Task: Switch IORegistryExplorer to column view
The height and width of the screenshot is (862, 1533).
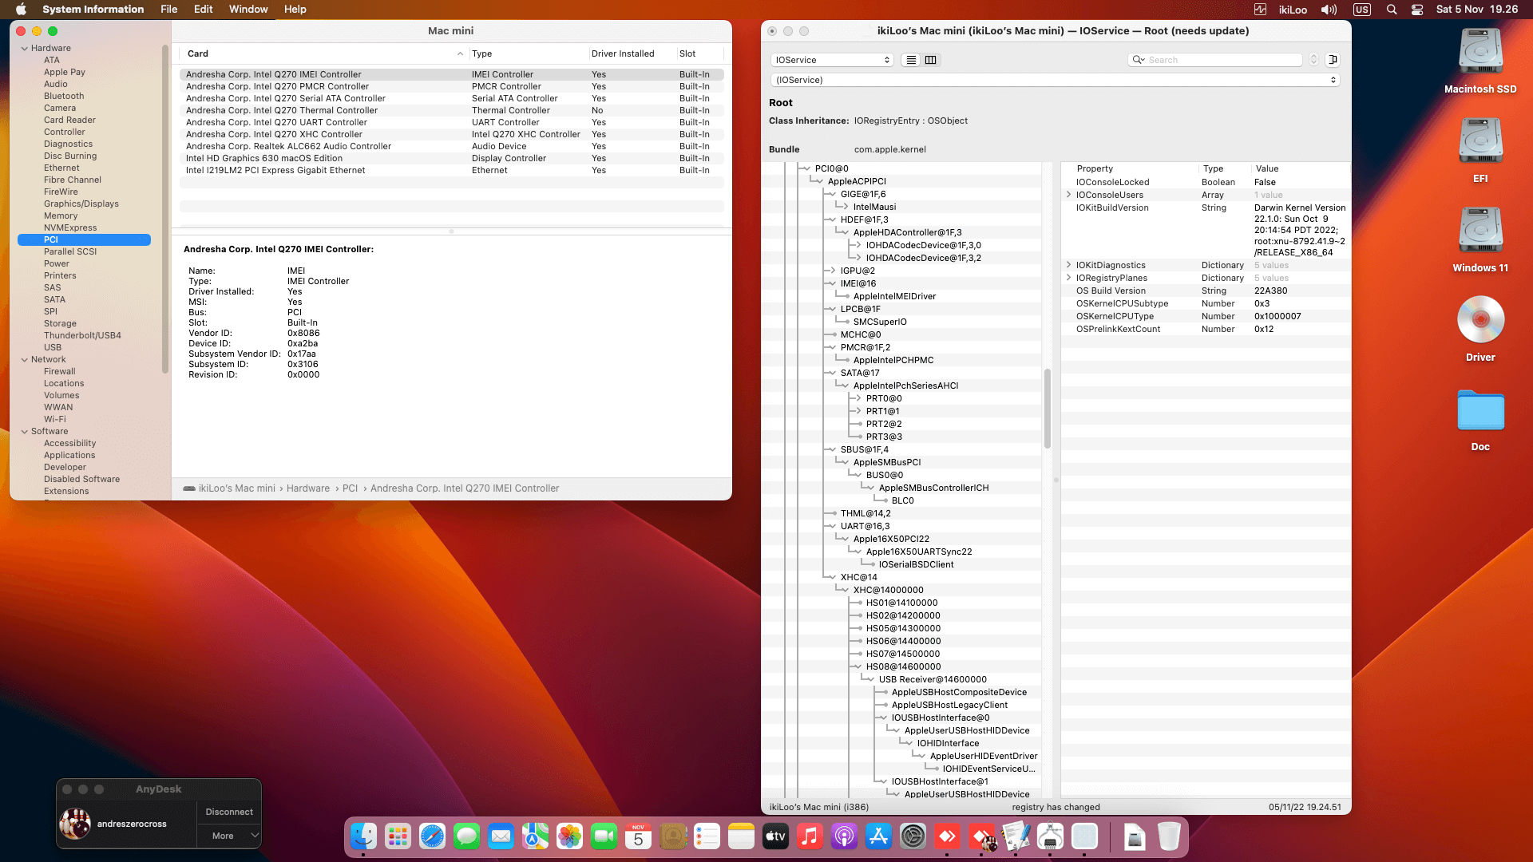Action: (930, 60)
